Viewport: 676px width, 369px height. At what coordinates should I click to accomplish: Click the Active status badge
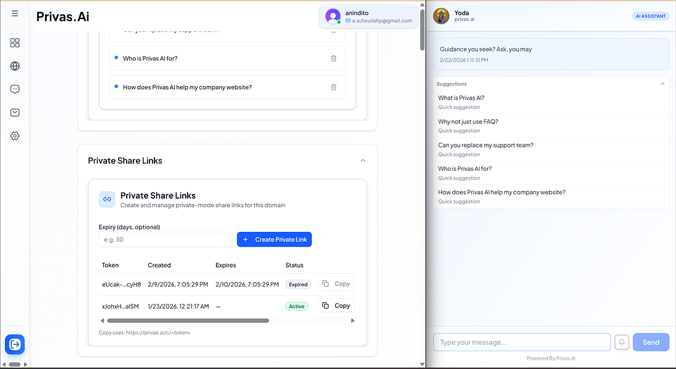click(x=296, y=306)
